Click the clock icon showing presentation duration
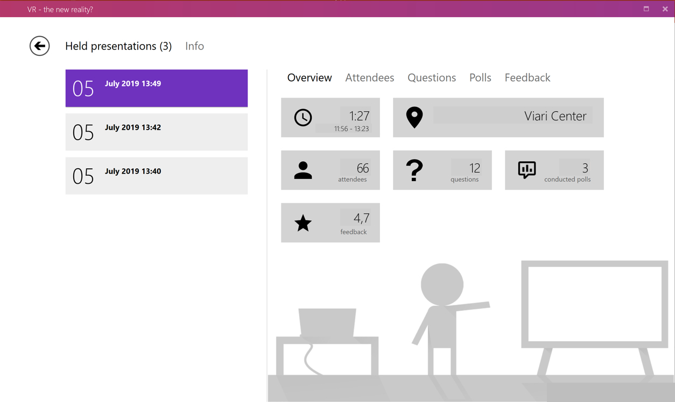Viewport: 675px width, 402px height. (x=303, y=117)
